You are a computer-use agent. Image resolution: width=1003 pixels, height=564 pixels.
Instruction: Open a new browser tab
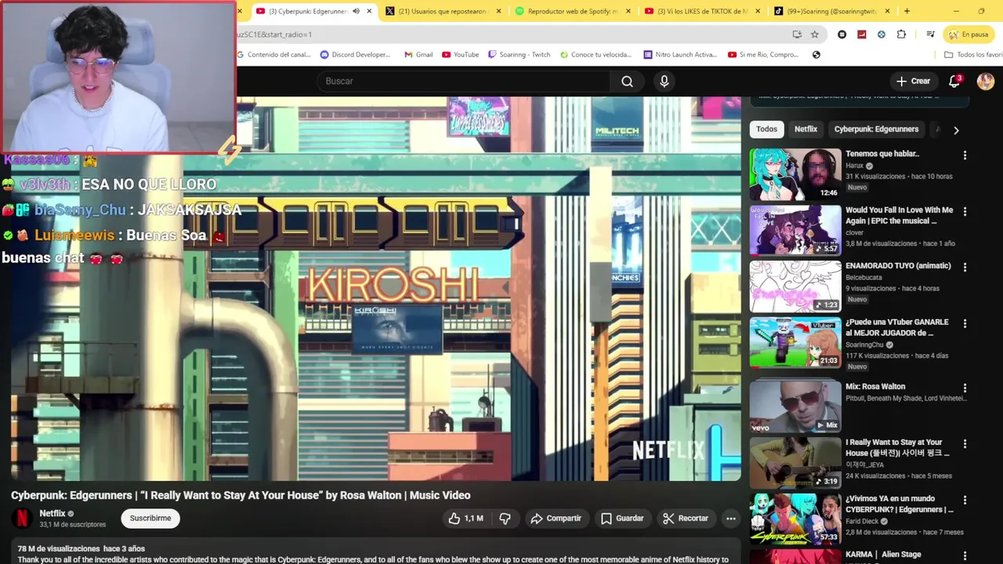coord(907,11)
